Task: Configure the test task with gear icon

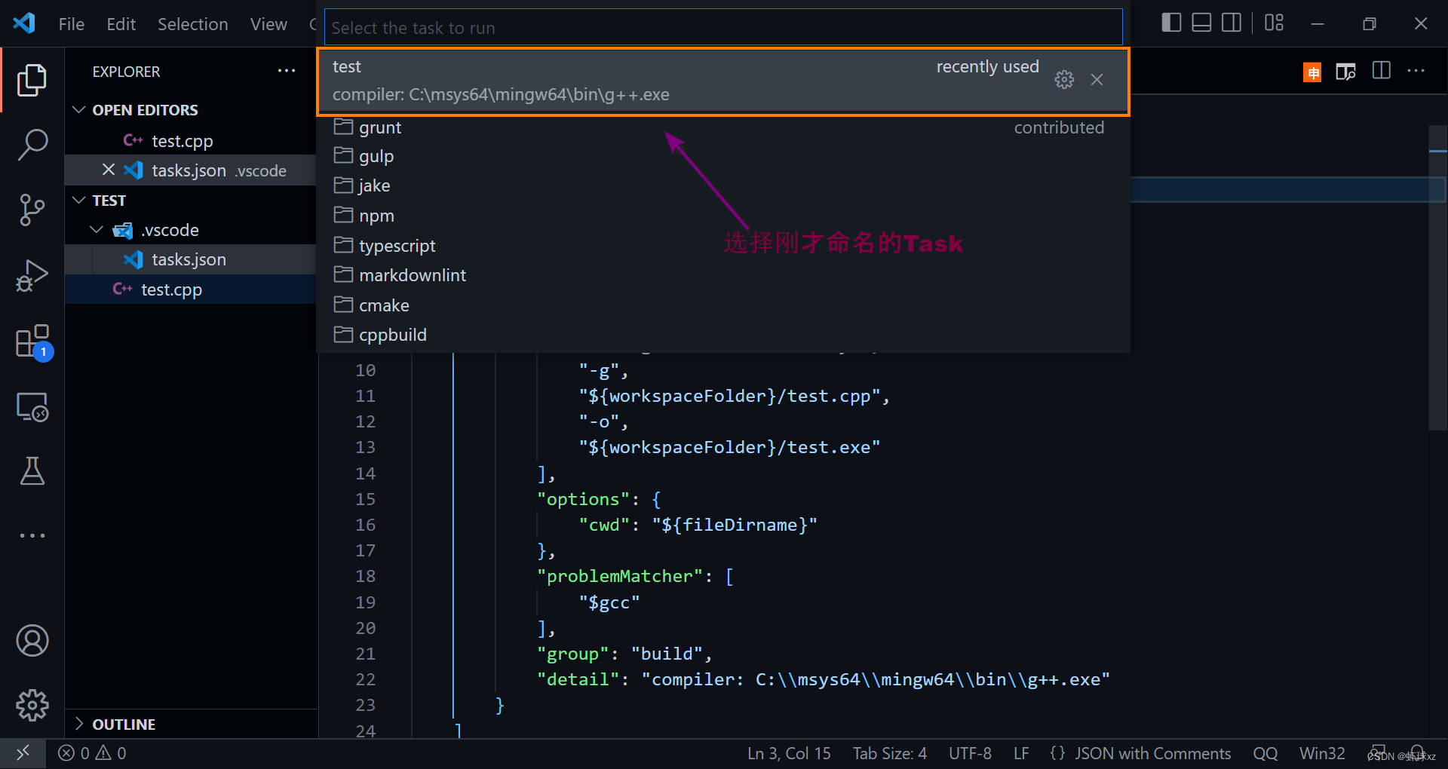Action: (x=1064, y=80)
